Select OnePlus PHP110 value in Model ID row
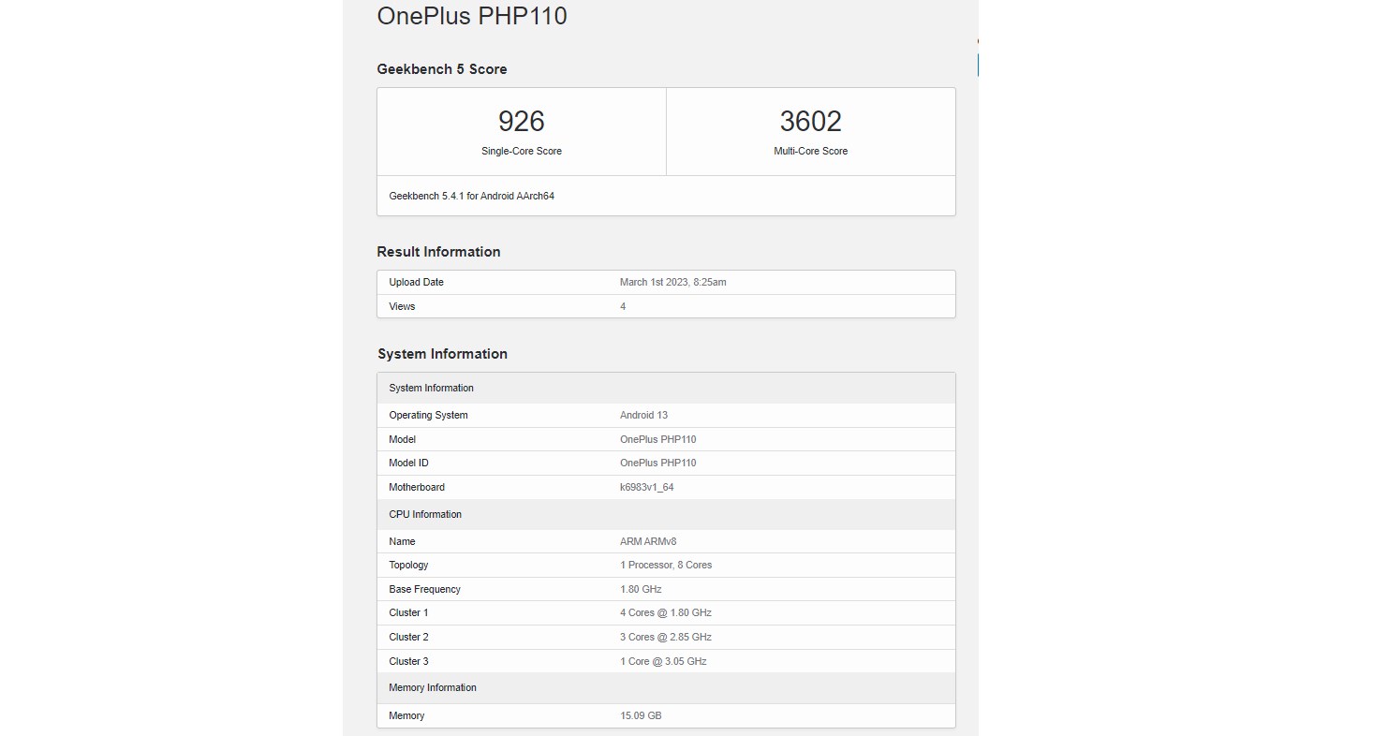Screen dimensions: 1373x736 pyautogui.click(x=657, y=463)
